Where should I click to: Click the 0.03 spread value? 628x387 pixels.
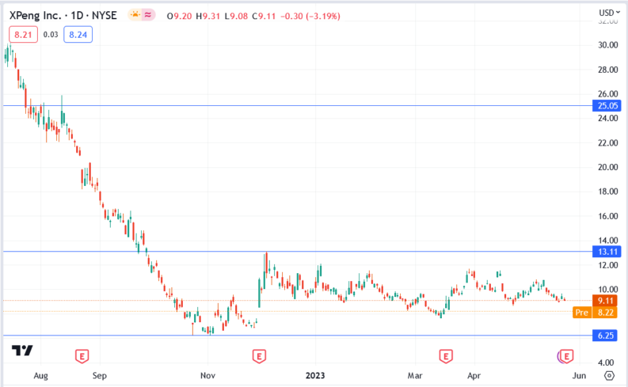tap(51, 35)
